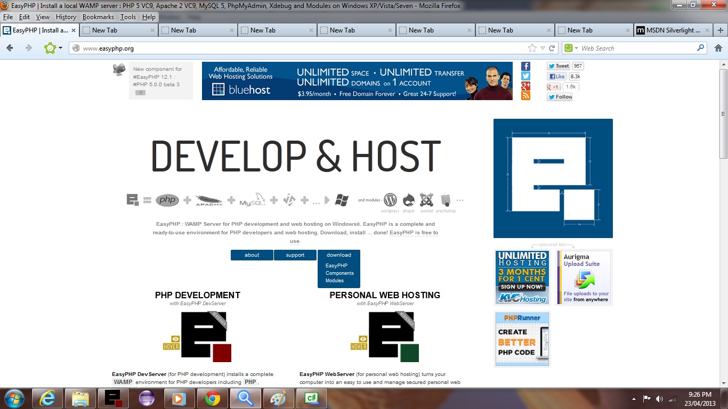The width and height of the screenshot is (728, 409).
Task: Click the about button
Action: click(x=252, y=255)
